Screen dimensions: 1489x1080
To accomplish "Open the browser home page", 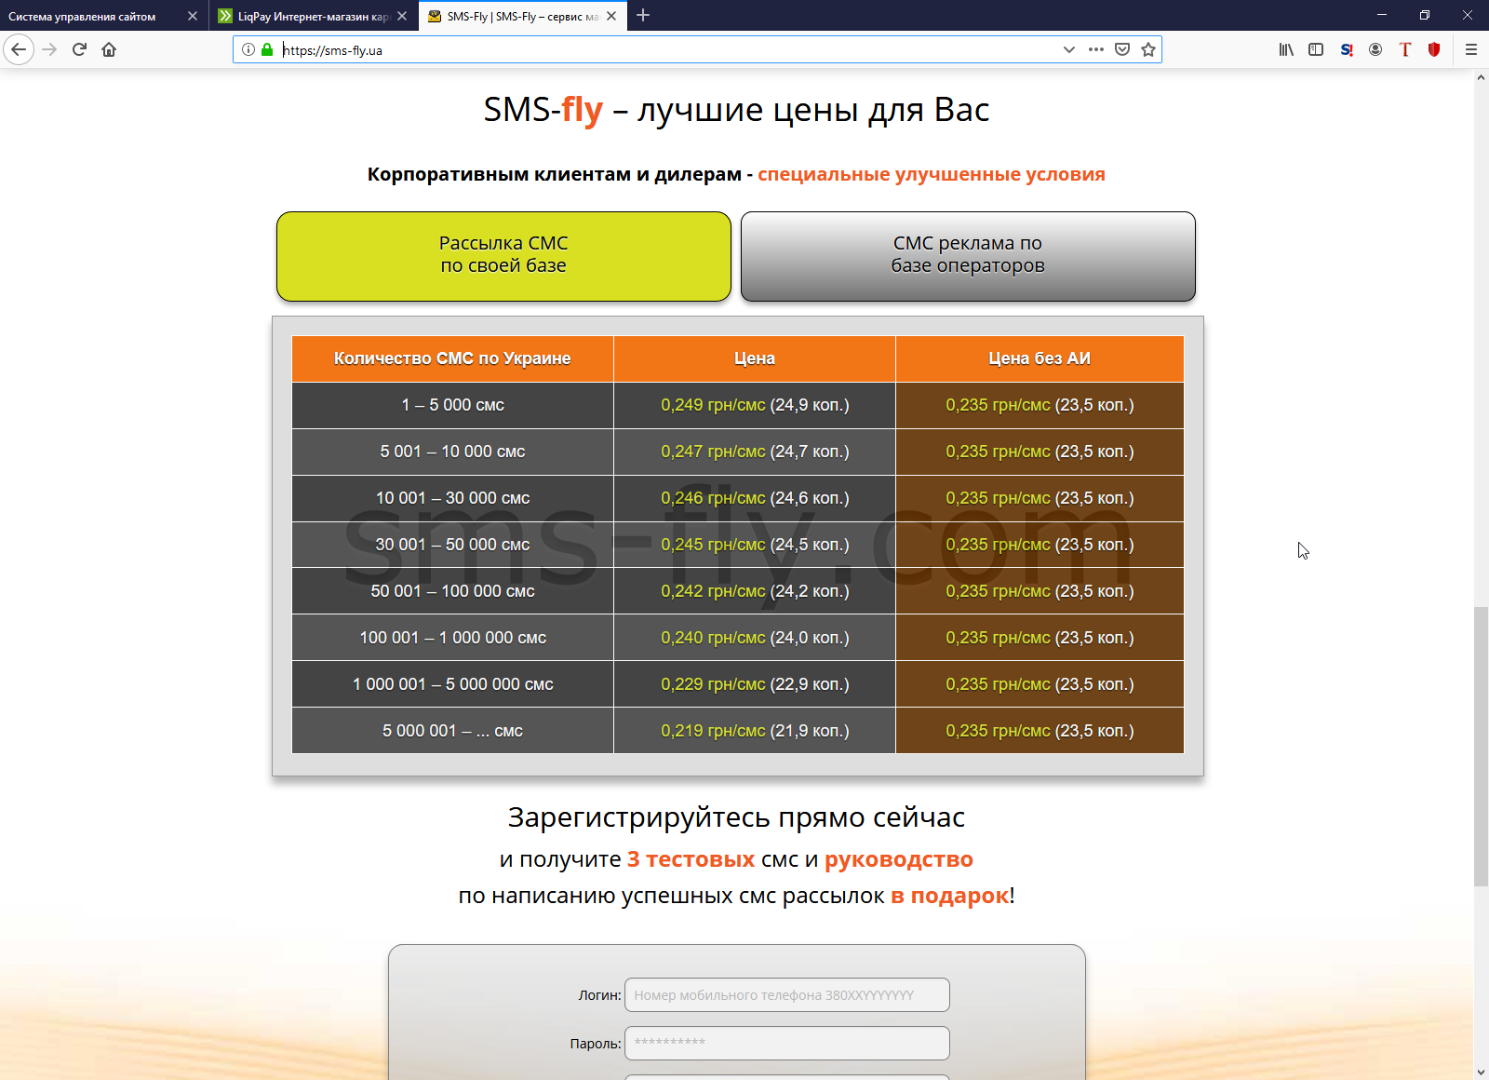I will pos(109,49).
